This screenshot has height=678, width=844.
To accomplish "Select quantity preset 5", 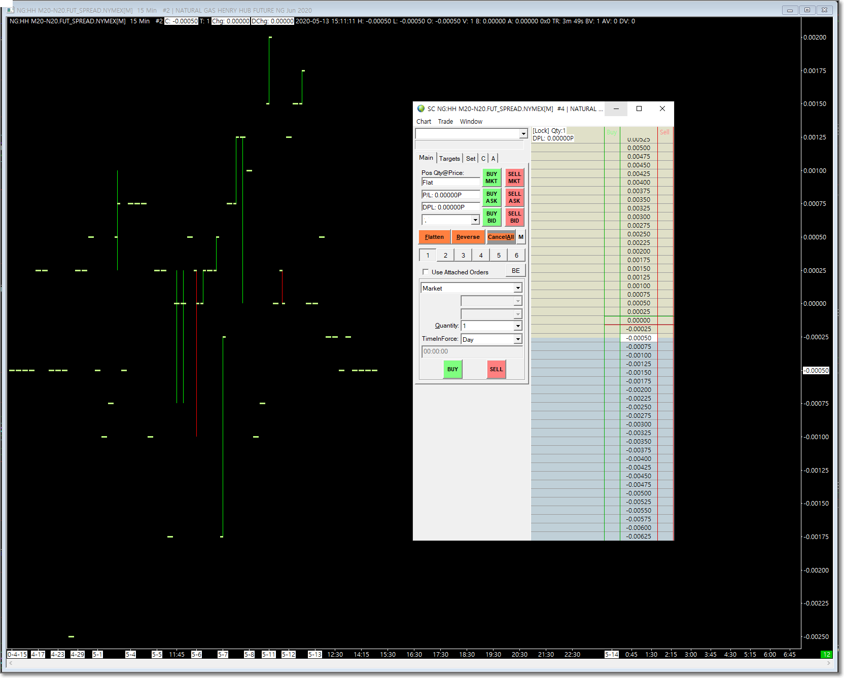I will tap(499, 256).
